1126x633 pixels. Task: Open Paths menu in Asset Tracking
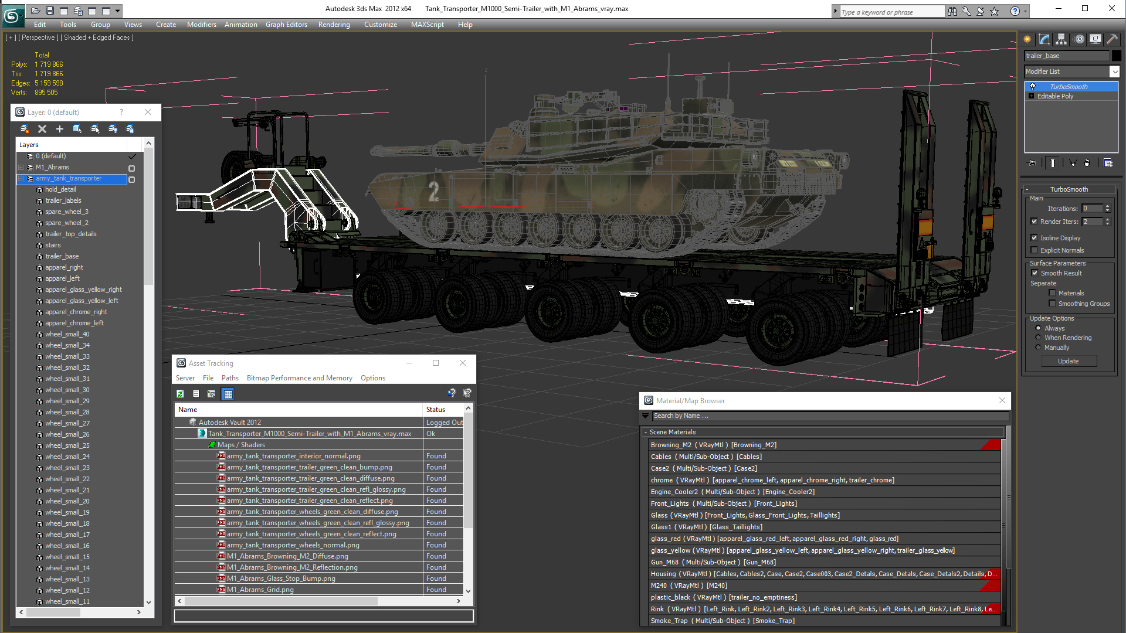pos(230,378)
